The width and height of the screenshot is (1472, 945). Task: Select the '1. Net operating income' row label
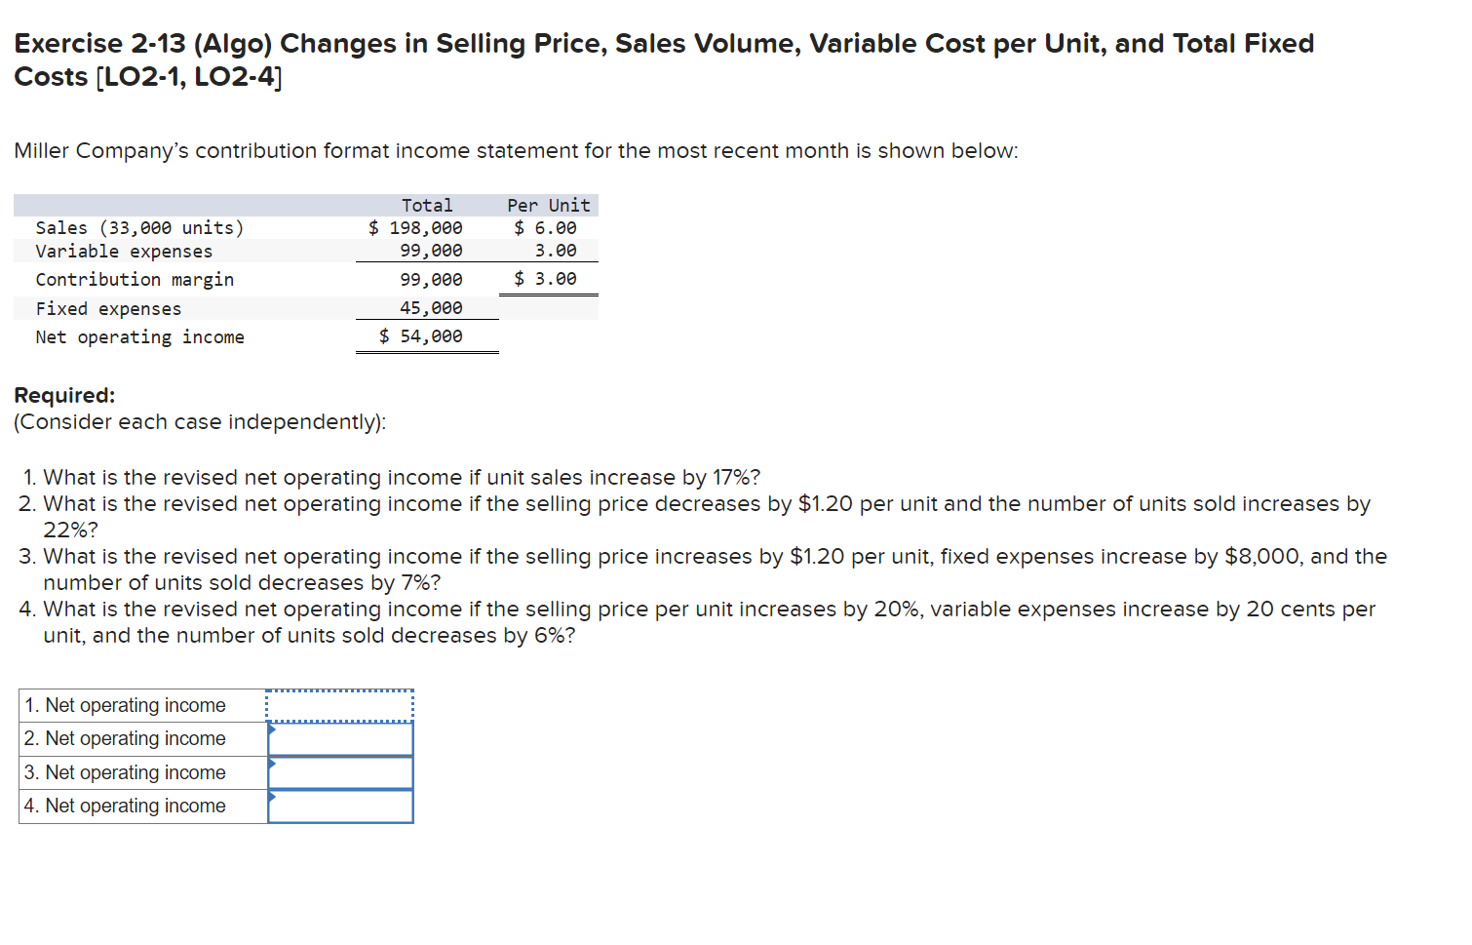[125, 704]
